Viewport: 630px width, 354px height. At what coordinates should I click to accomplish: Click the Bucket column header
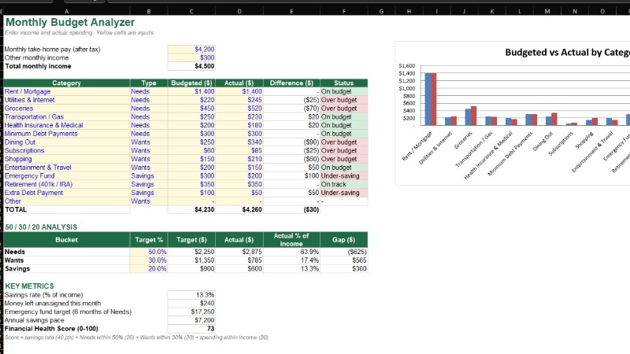(x=67, y=240)
